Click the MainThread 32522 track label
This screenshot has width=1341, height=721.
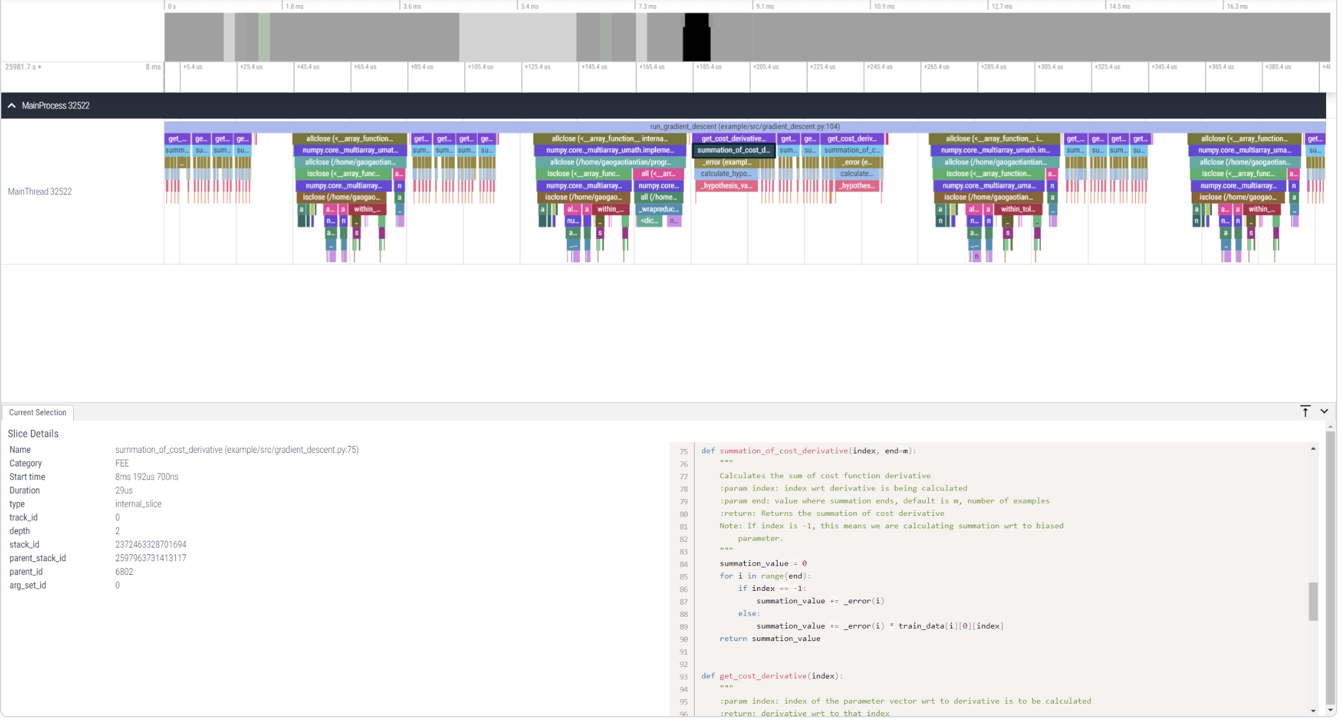click(40, 192)
